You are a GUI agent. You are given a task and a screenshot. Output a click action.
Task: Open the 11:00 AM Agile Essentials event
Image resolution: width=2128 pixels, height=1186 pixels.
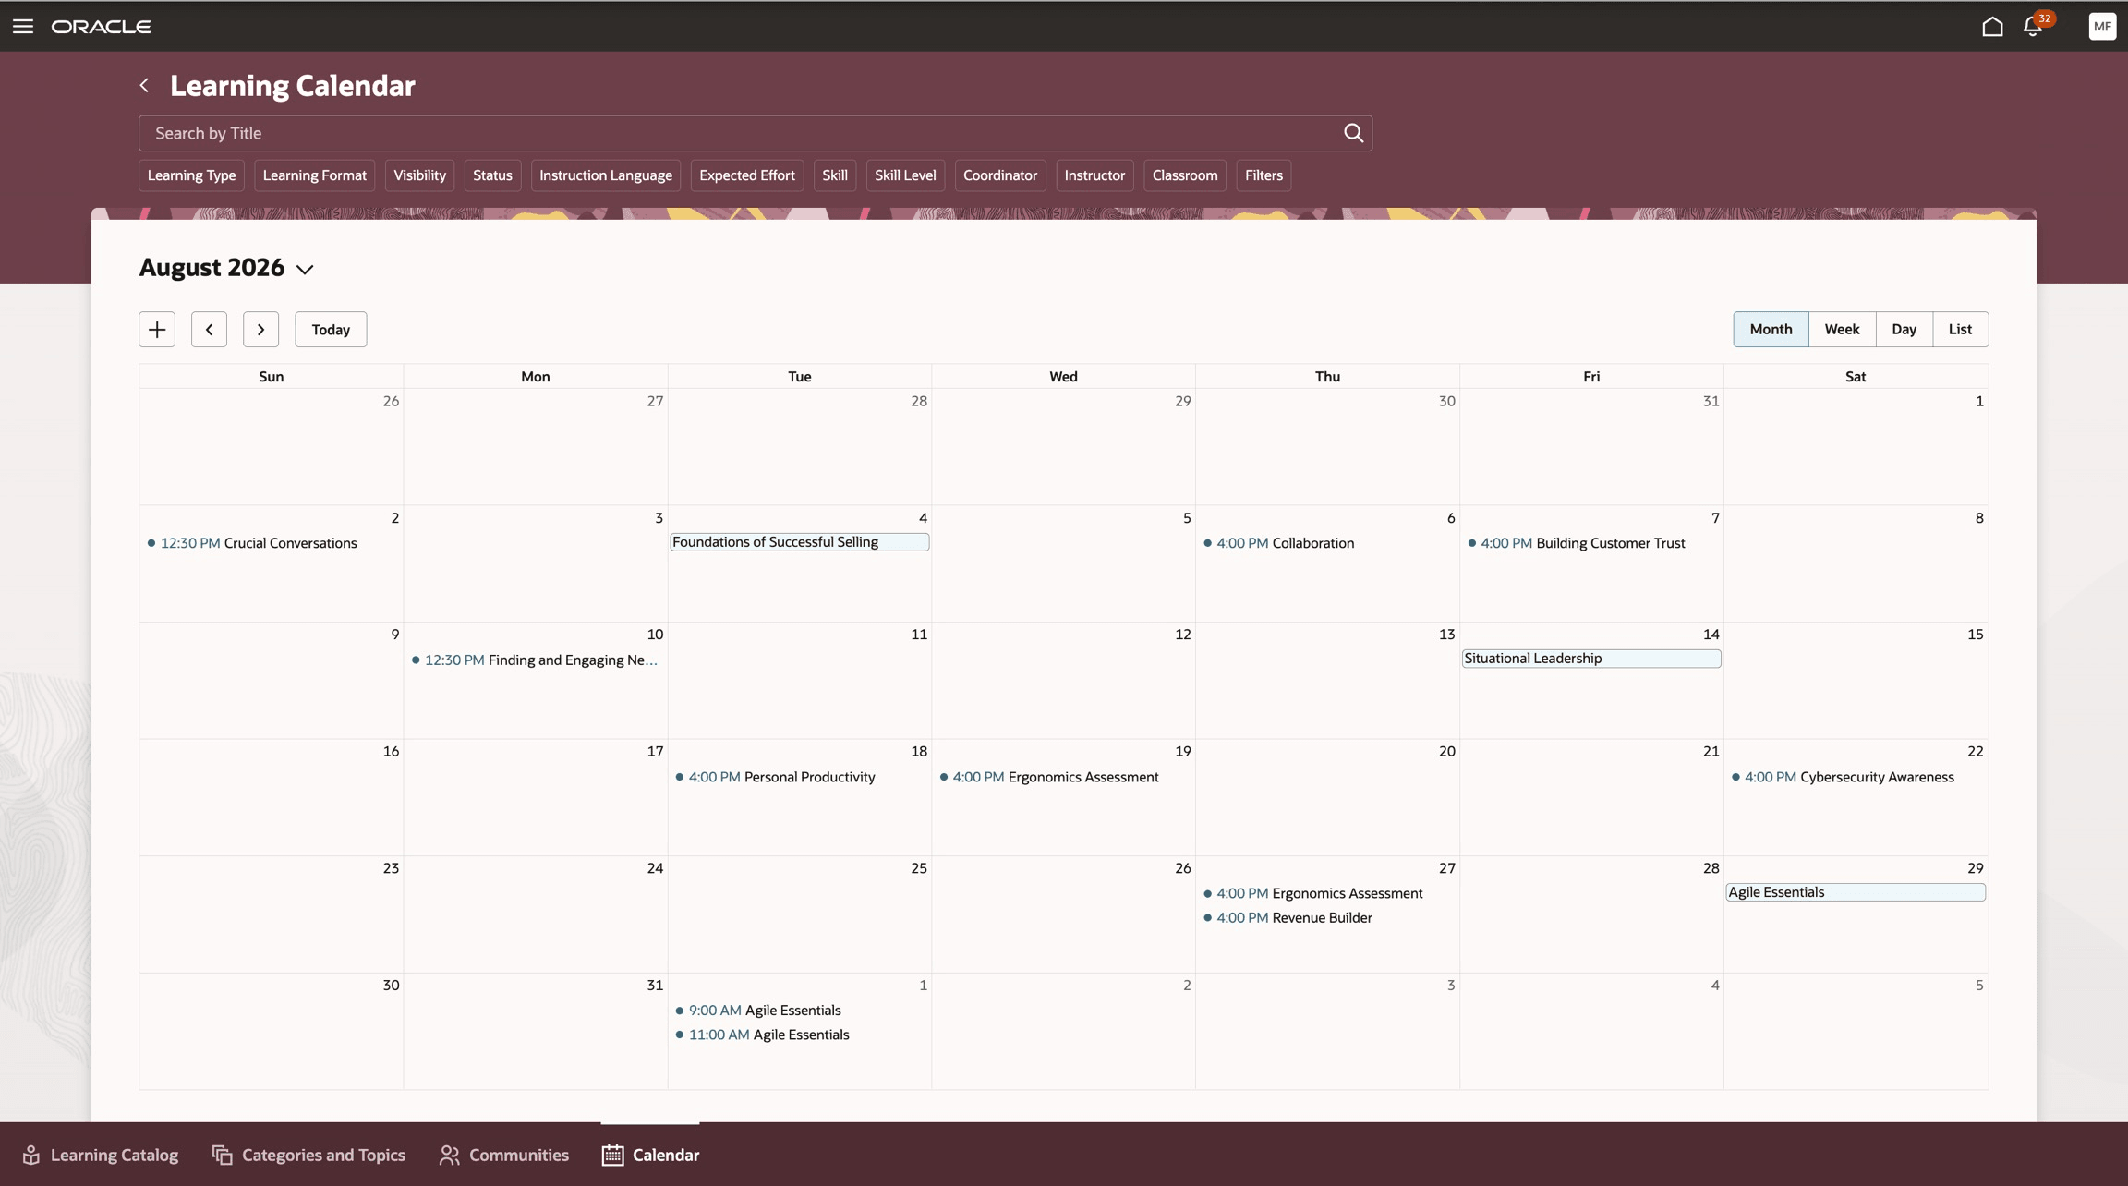pos(762,1035)
